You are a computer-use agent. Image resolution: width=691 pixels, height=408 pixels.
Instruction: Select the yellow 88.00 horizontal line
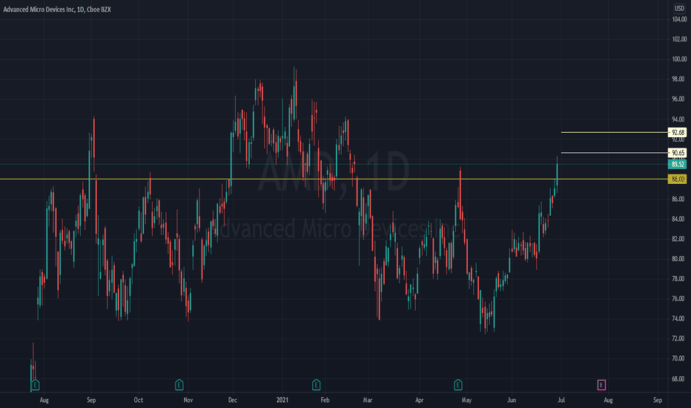pyautogui.click(x=334, y=179)
